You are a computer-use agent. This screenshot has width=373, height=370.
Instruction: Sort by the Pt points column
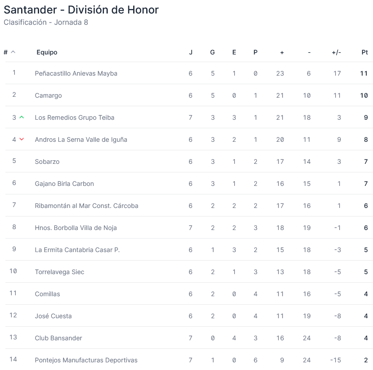[364, 52]
